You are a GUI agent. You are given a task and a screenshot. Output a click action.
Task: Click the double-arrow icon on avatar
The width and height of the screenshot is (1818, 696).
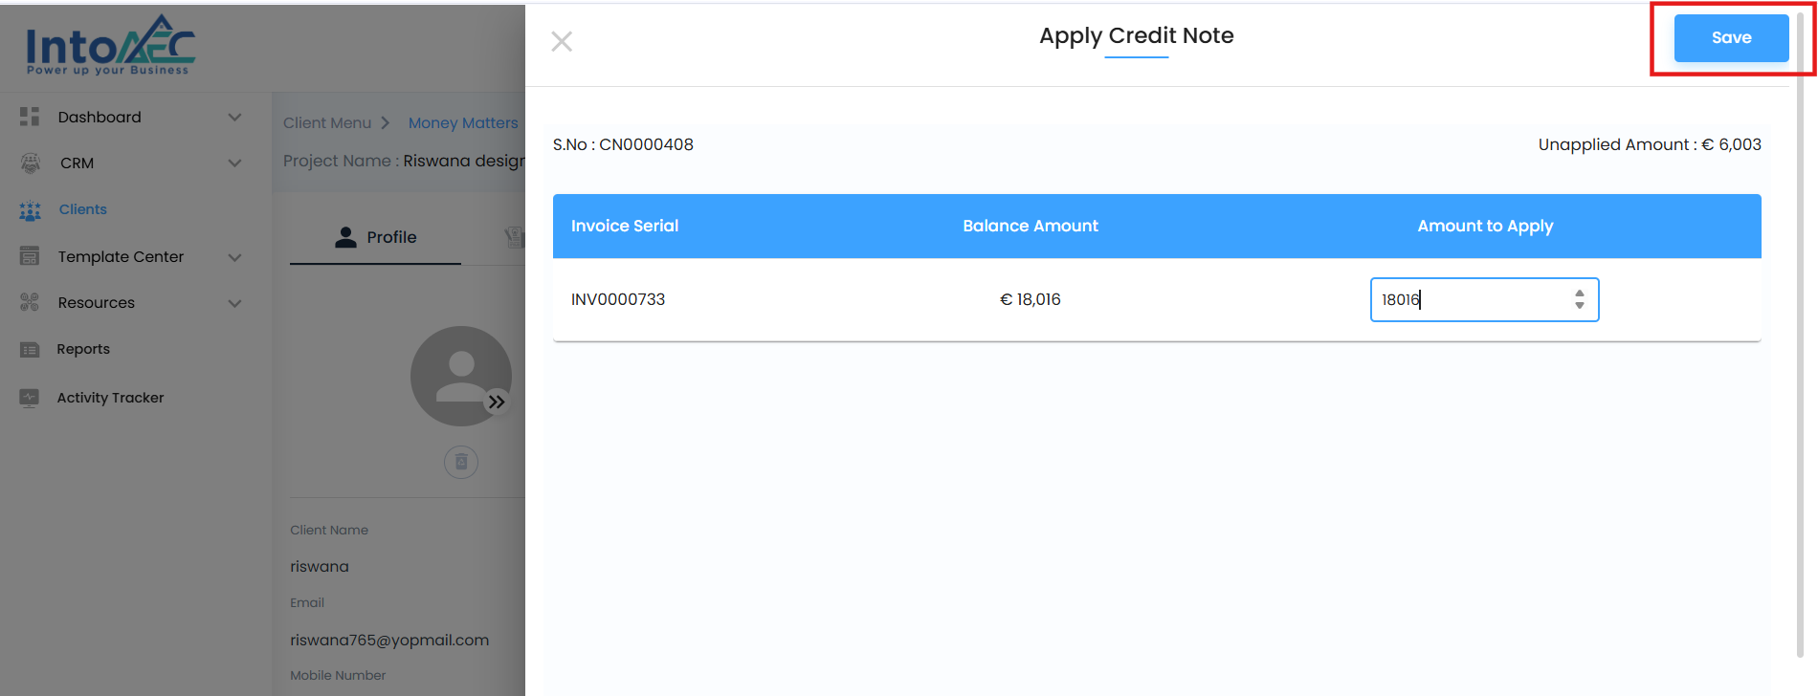point(497,402)
